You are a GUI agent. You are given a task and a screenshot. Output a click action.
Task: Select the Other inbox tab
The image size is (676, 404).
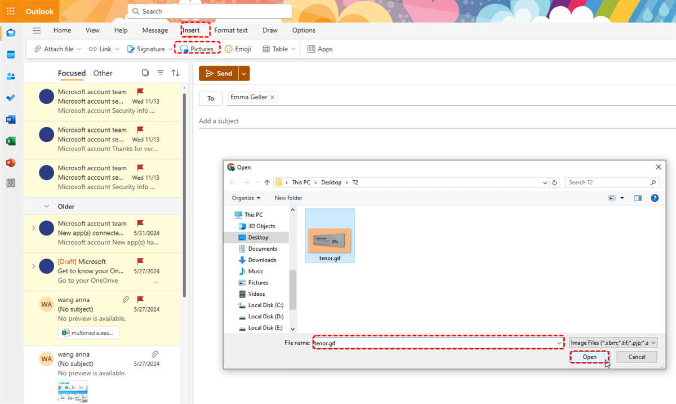pos(103,73)
